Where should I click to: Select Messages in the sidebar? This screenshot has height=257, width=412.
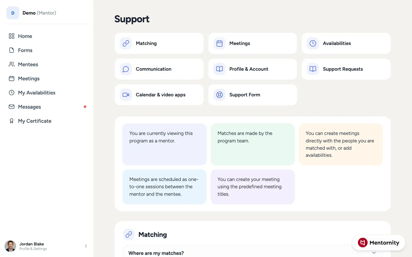46,107
